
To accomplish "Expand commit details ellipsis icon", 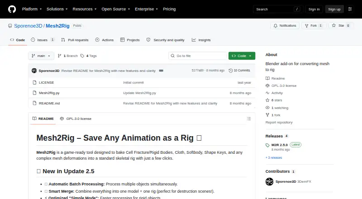I will tap(161, 71).
